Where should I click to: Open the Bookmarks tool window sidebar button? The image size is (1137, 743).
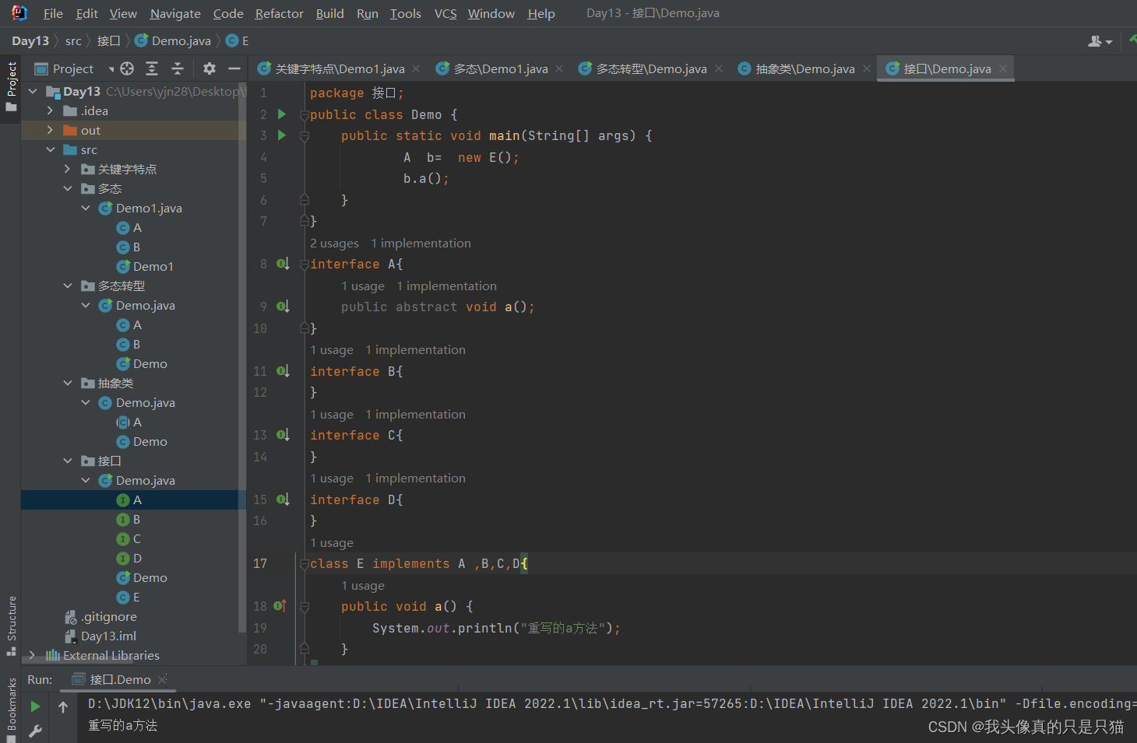pos(11,708)
